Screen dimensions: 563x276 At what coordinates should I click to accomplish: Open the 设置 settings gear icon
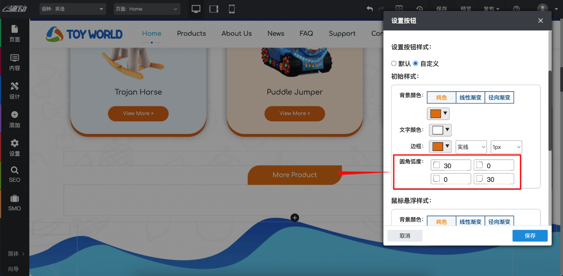pyautogui.click(x=15, y=147)
